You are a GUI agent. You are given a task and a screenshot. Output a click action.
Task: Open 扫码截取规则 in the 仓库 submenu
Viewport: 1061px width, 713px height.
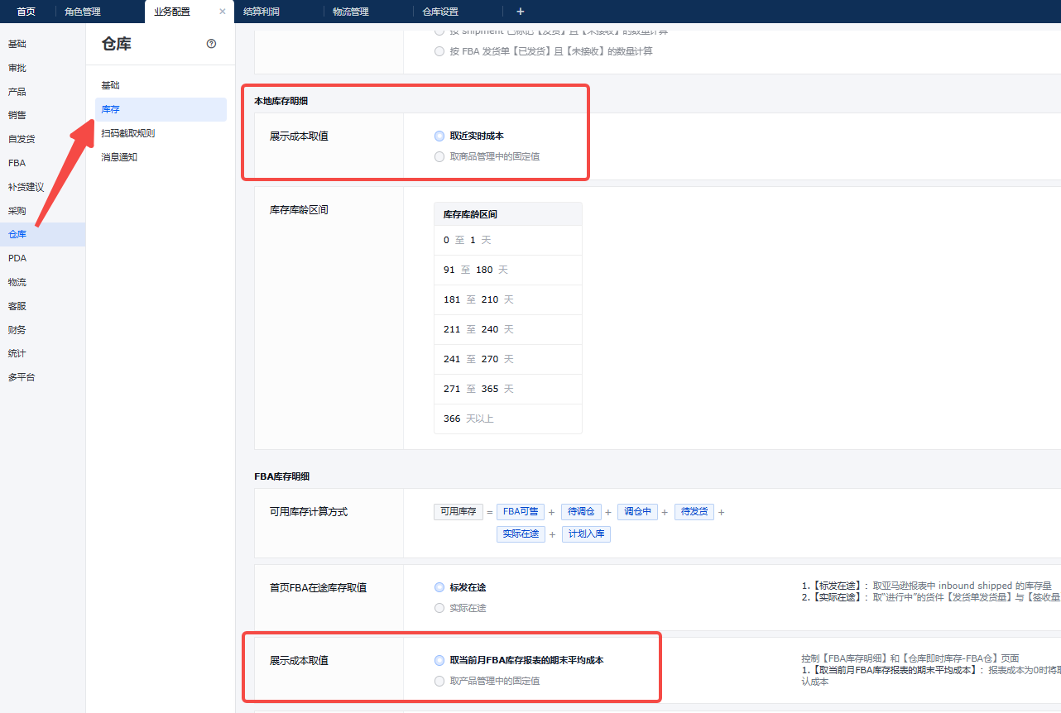tap(127, 133)
